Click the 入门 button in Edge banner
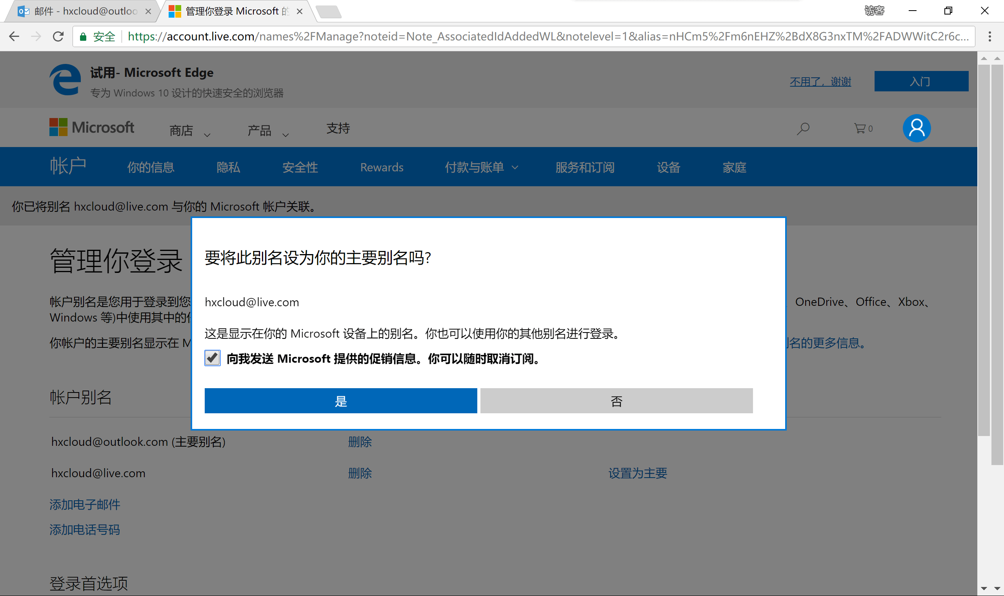Image resolution: width=1004 pixels, height=596 pixels. point(921,82)
